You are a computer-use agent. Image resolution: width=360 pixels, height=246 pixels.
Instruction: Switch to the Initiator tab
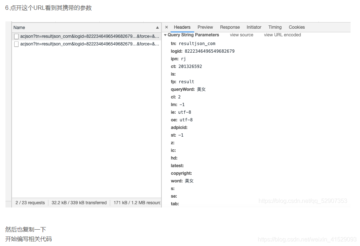coord(254,27)
